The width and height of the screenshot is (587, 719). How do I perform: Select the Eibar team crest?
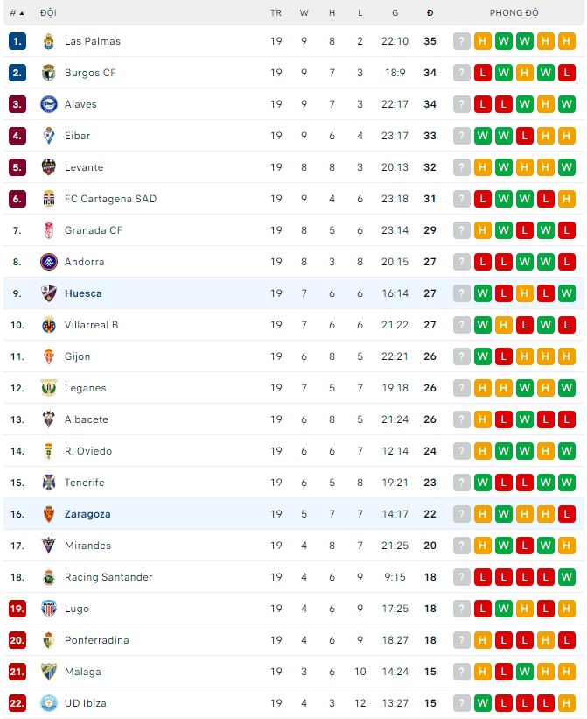tap(48, 136)
